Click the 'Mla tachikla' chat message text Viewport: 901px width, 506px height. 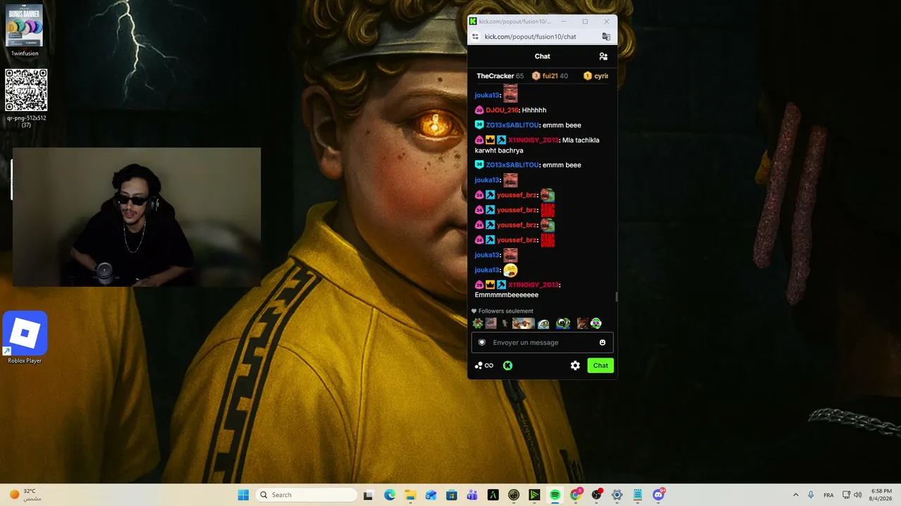tap(537, 145)
